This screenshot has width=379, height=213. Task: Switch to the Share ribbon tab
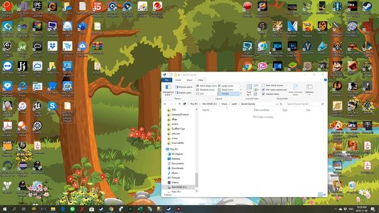click(189, 80)
